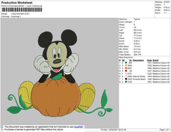Click the 'Page 1 of 1' footer
The image size is (171, 132).
(164, 130)
